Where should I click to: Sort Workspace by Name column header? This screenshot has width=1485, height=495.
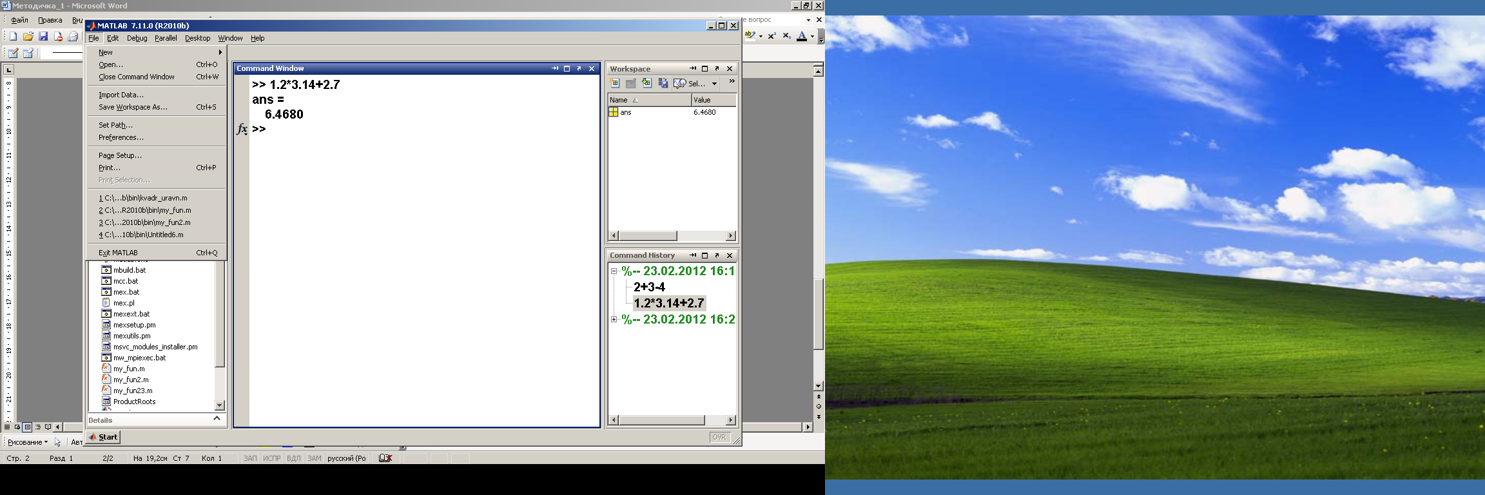tap(650, 100)
